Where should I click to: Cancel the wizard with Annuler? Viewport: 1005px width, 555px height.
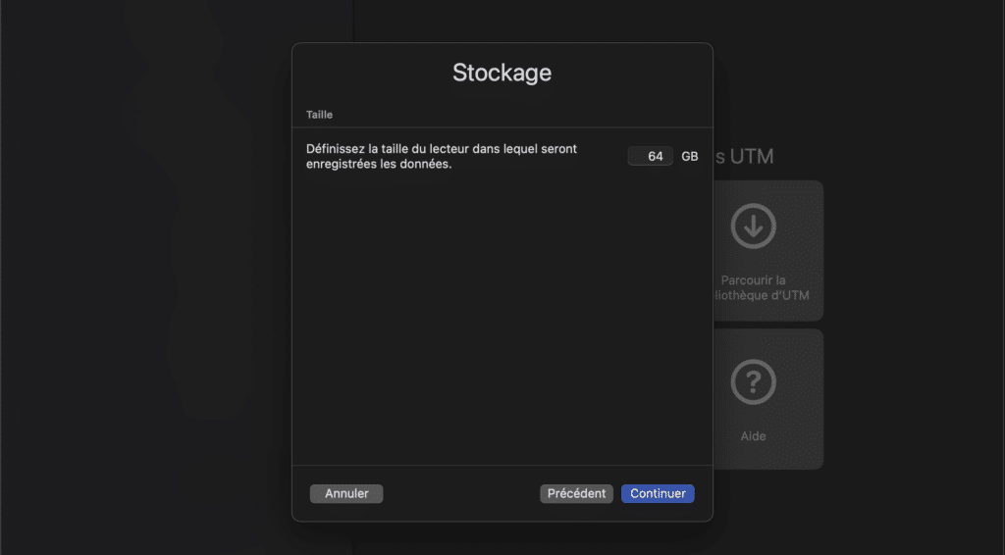point(346,493)
